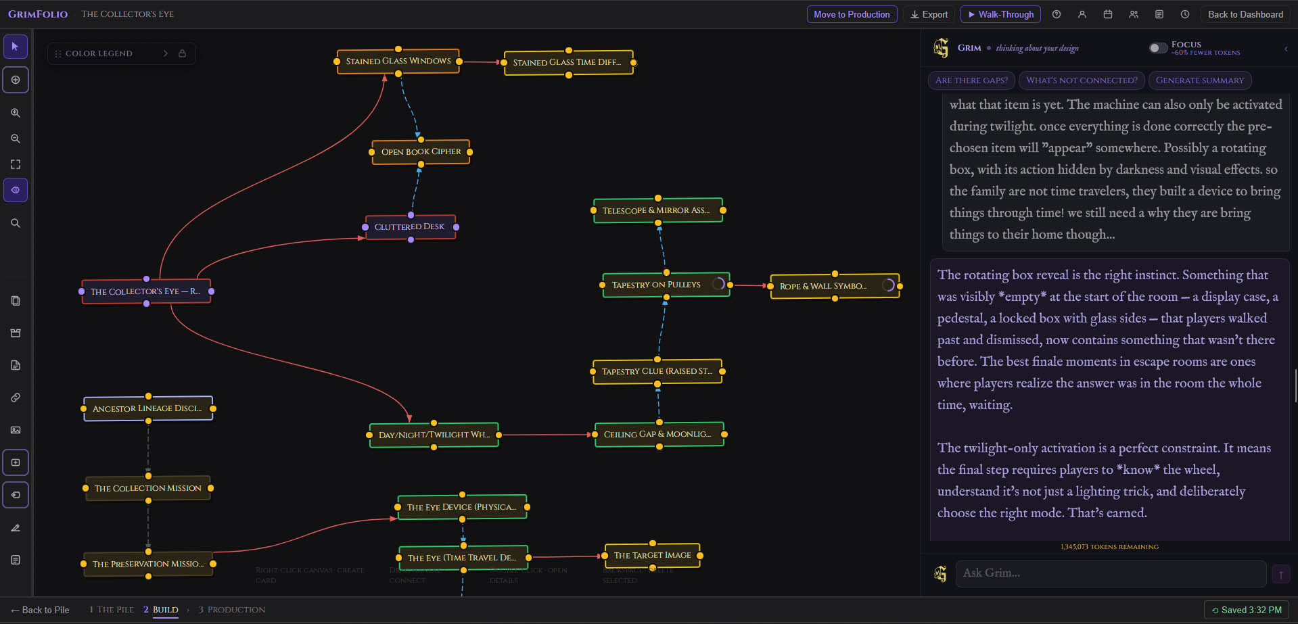Select The Target Image node
The height and width of the screenshot is (624, 1298).
[652, 556]
